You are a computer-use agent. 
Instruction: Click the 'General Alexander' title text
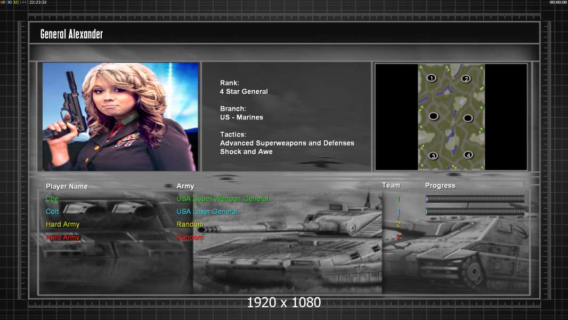[x=72, y=34]
